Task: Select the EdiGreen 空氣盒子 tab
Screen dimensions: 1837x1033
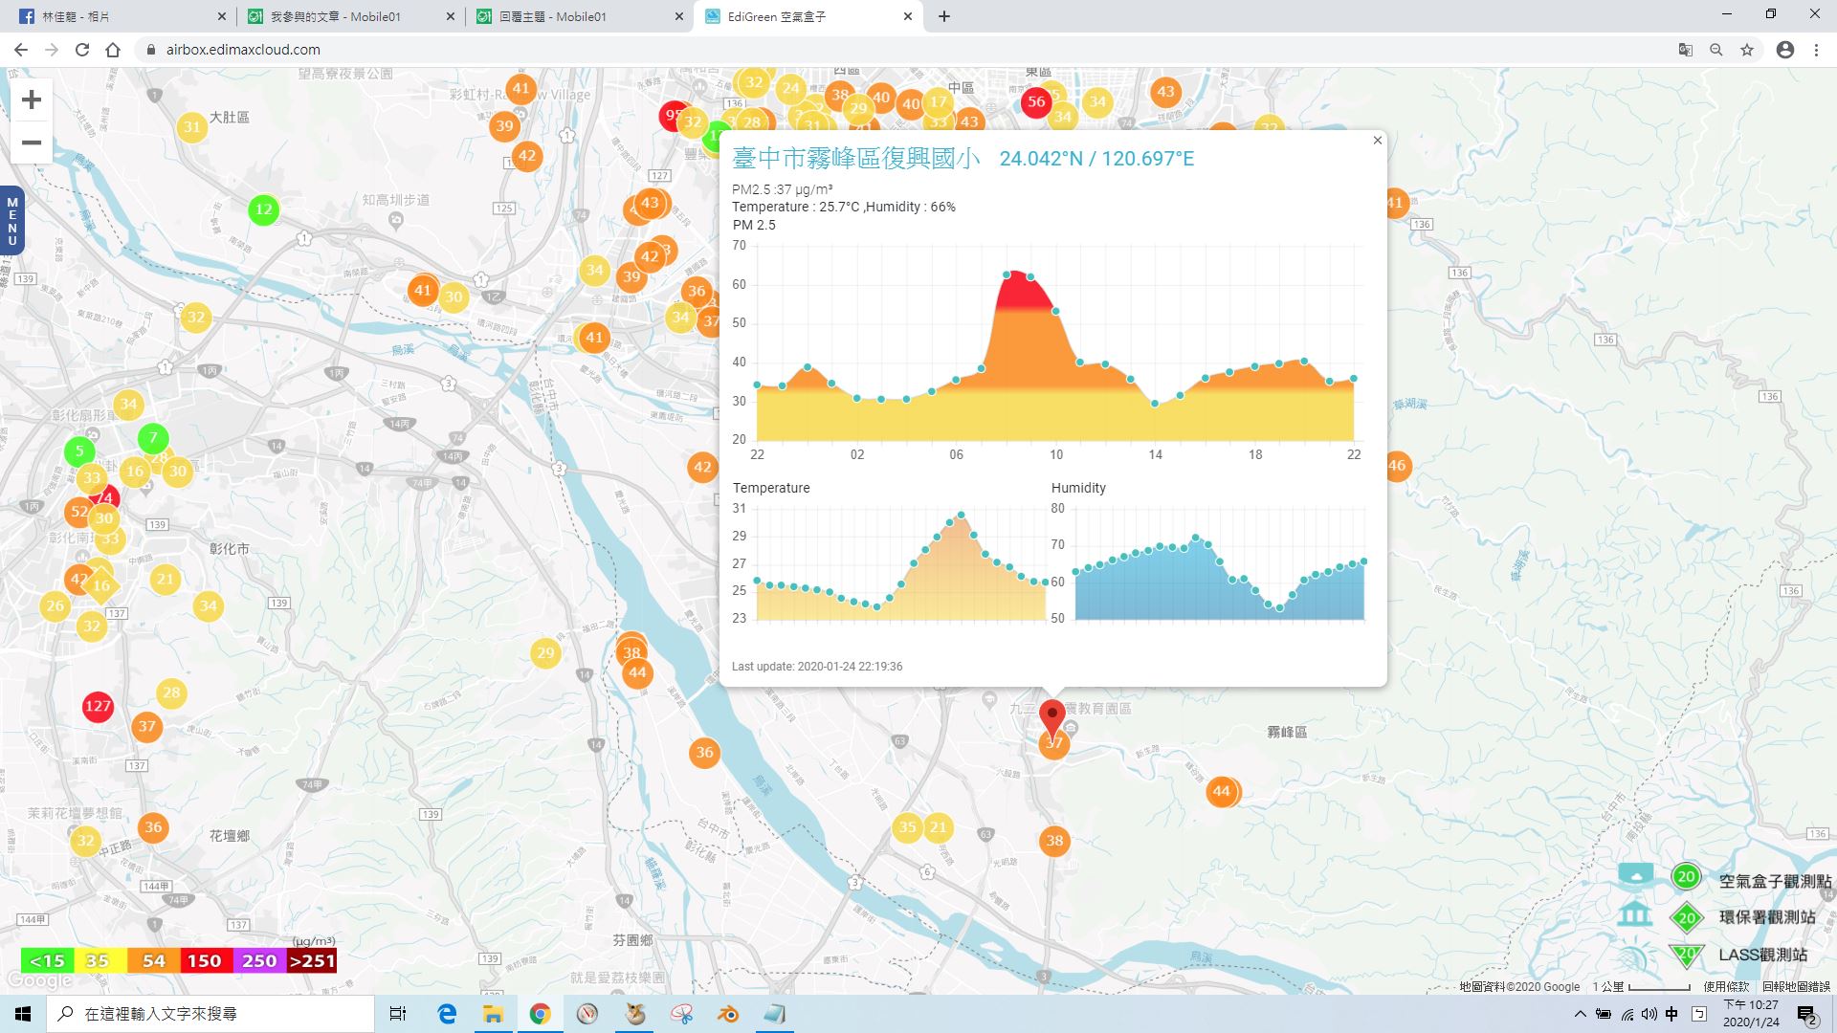Action: tap(808, 16)
